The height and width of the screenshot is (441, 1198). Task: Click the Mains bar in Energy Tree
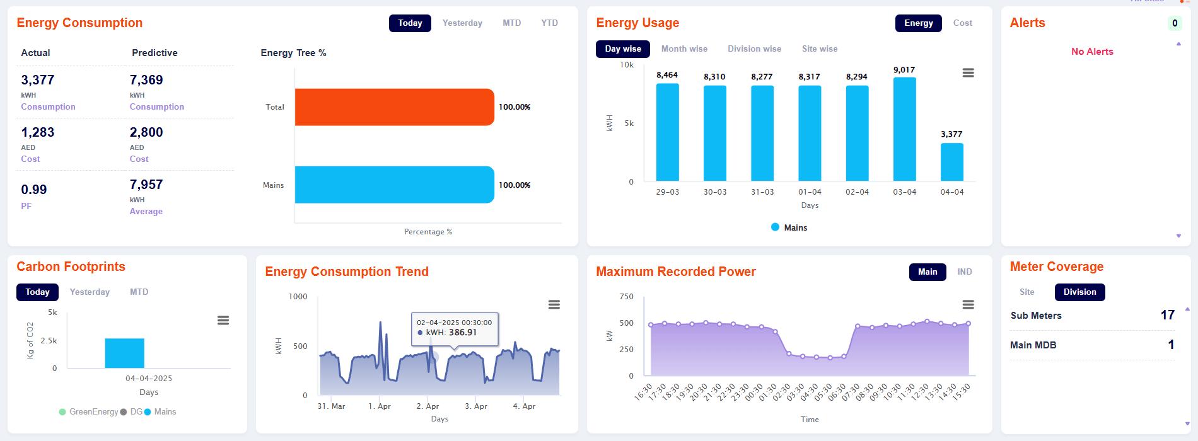[x=395, y=185]
